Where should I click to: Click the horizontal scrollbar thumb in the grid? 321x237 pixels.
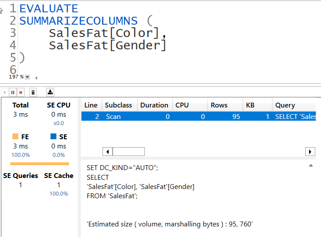128,152
